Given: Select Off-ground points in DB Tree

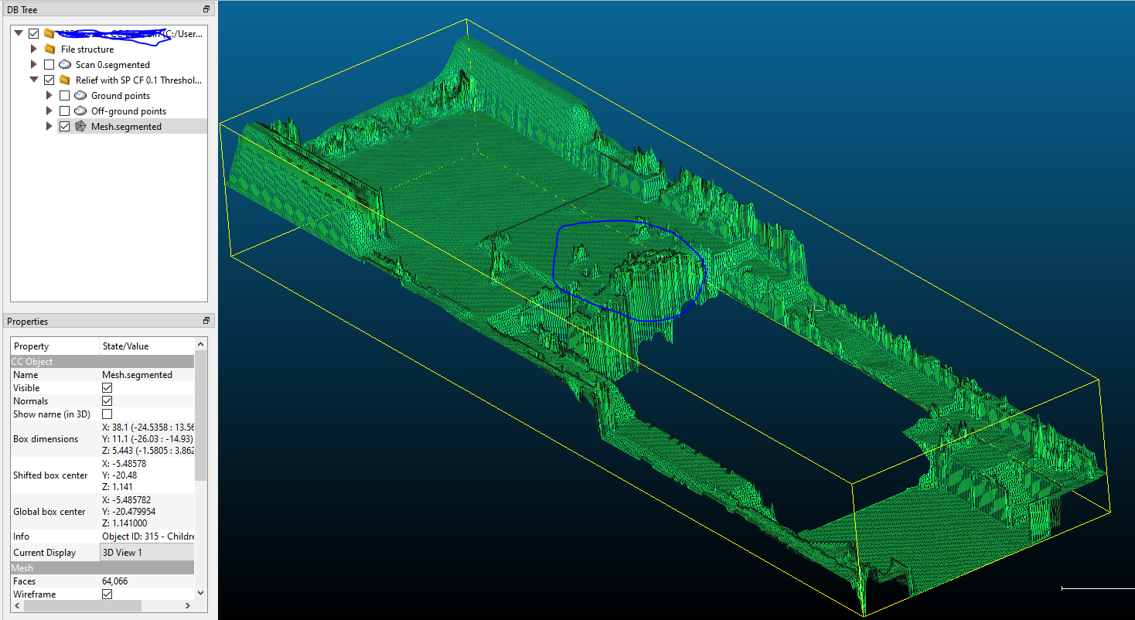Looking at the screenshot, I should tap(128, 111).
